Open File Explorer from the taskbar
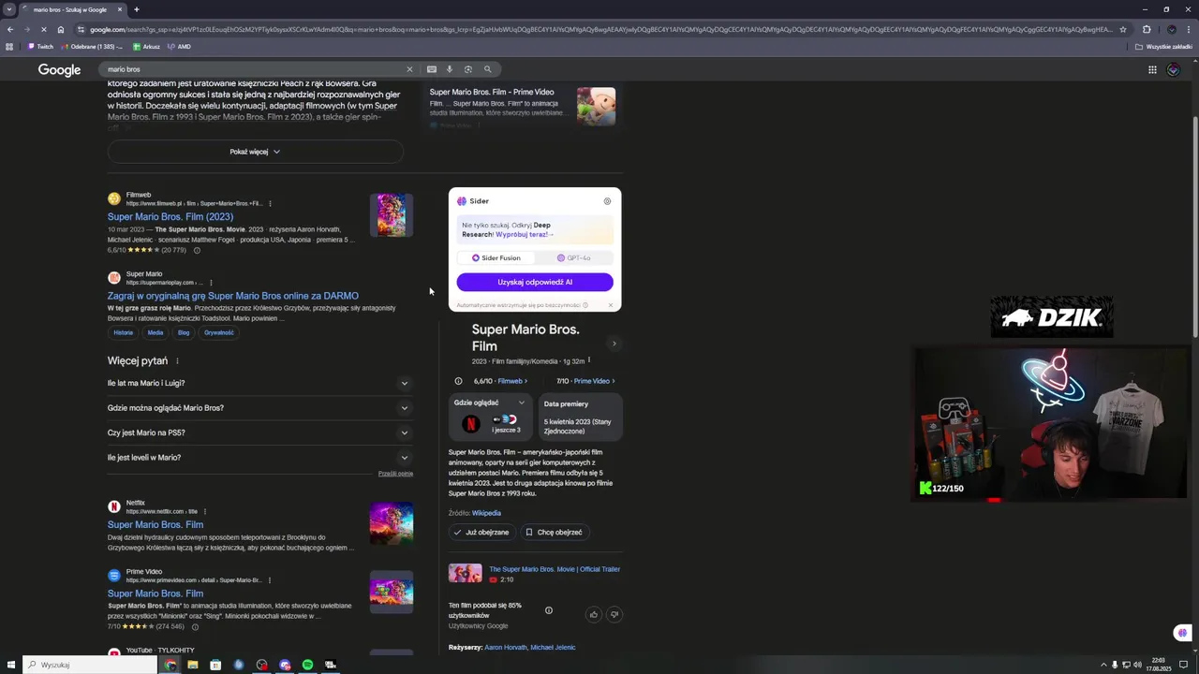Screen dimensions: 1199x674 [192, 665]
